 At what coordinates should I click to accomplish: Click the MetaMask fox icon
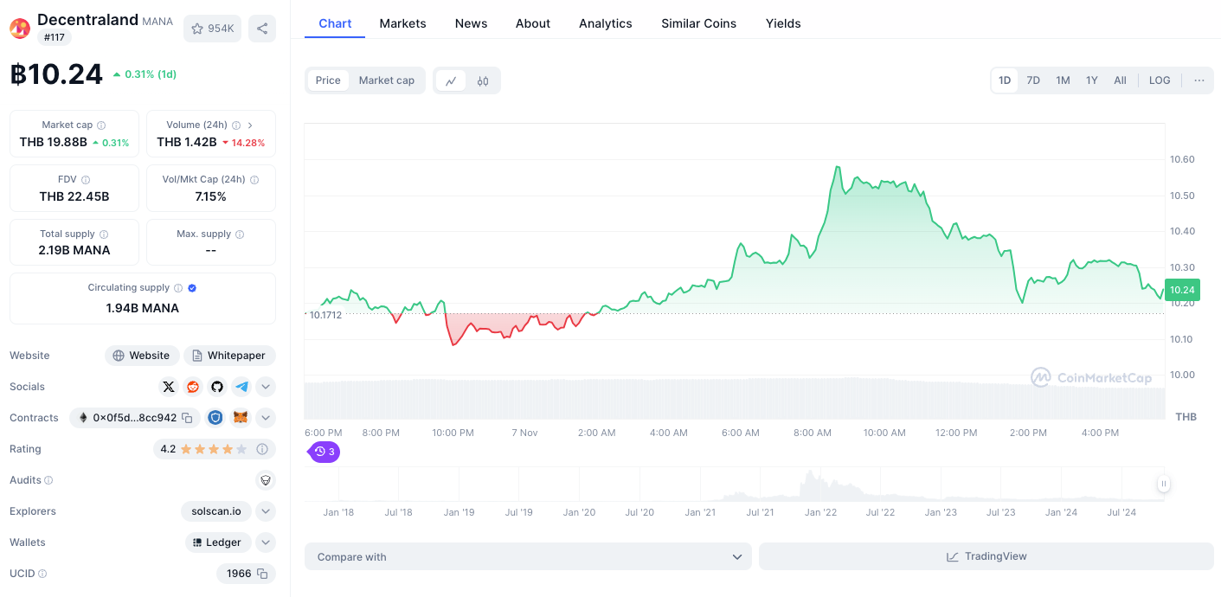[x=241, y=418]
